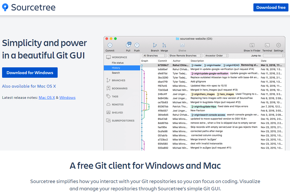Screen dimensions: 290x195
Task: Open the Windows release notes link
Action: coord(67,97)
